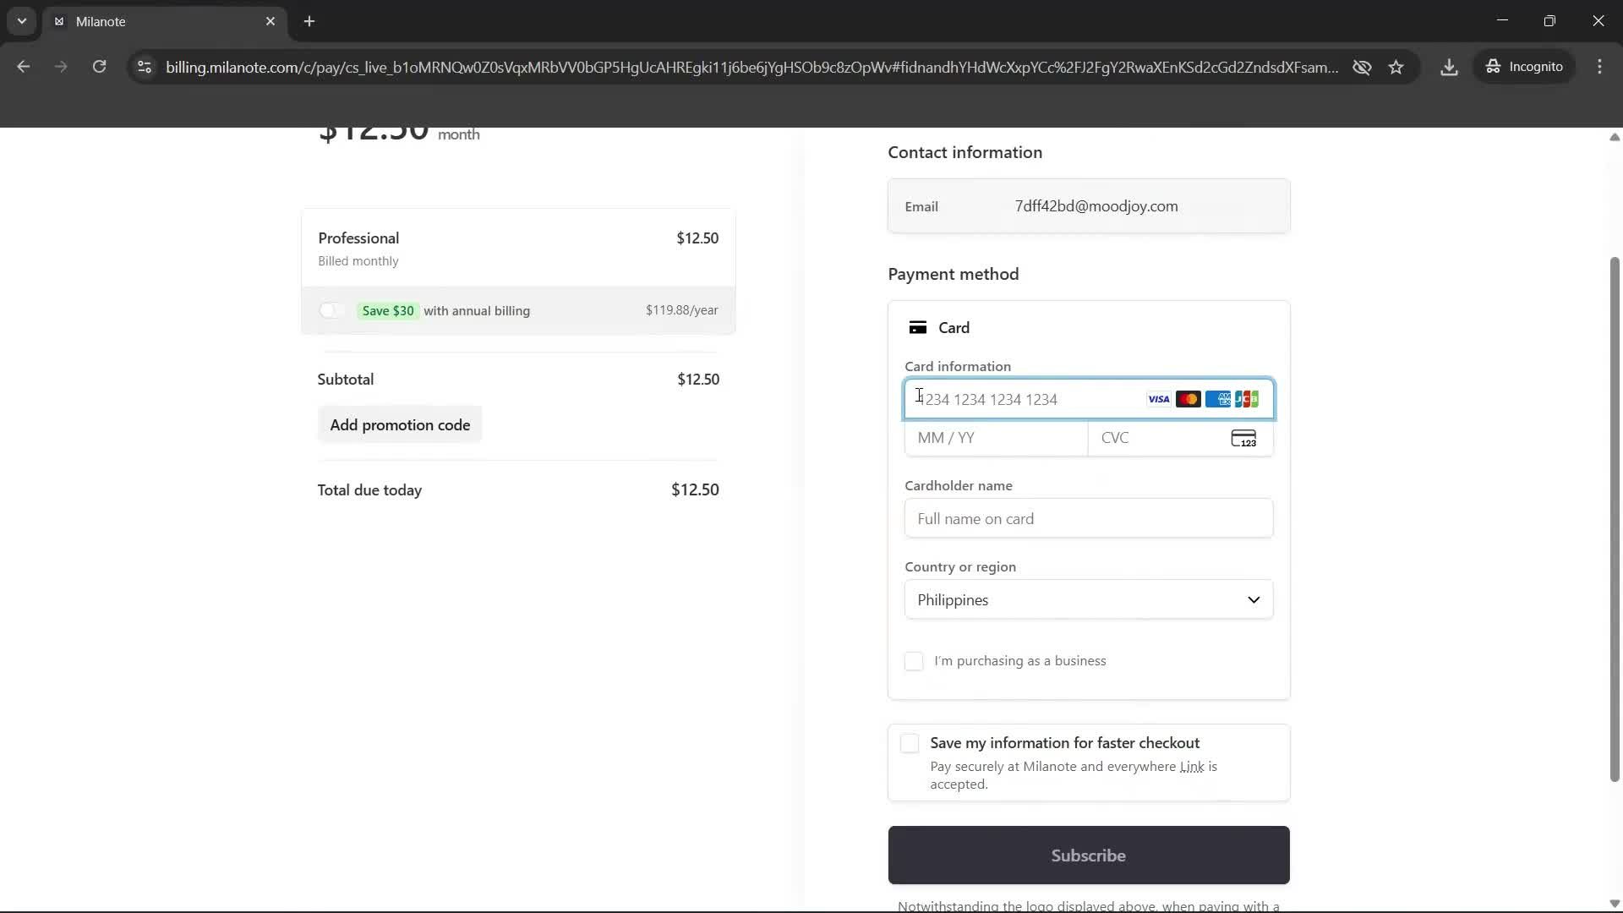Enable "Save my information for faster checkout"

[909, 743]
